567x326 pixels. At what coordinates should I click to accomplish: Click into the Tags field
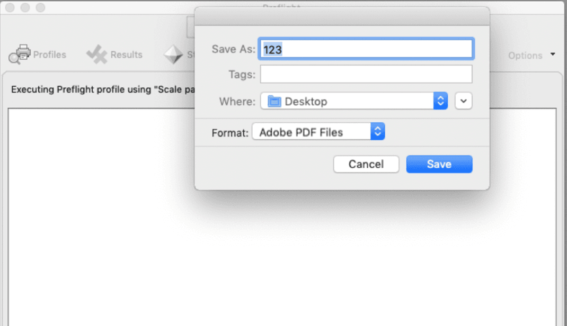click(x=366, y=74)
